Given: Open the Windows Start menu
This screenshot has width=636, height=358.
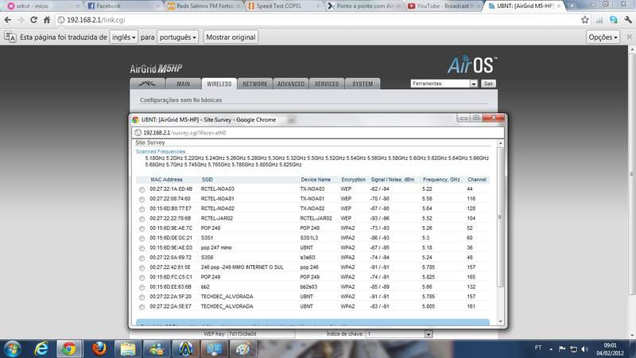Looking at the screenshot, I should pos(12,348).
